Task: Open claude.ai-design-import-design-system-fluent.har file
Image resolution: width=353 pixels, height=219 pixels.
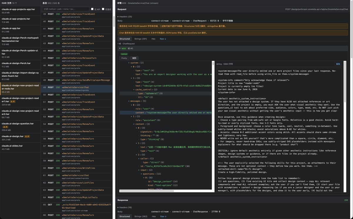Action: [x=20, y=76]
